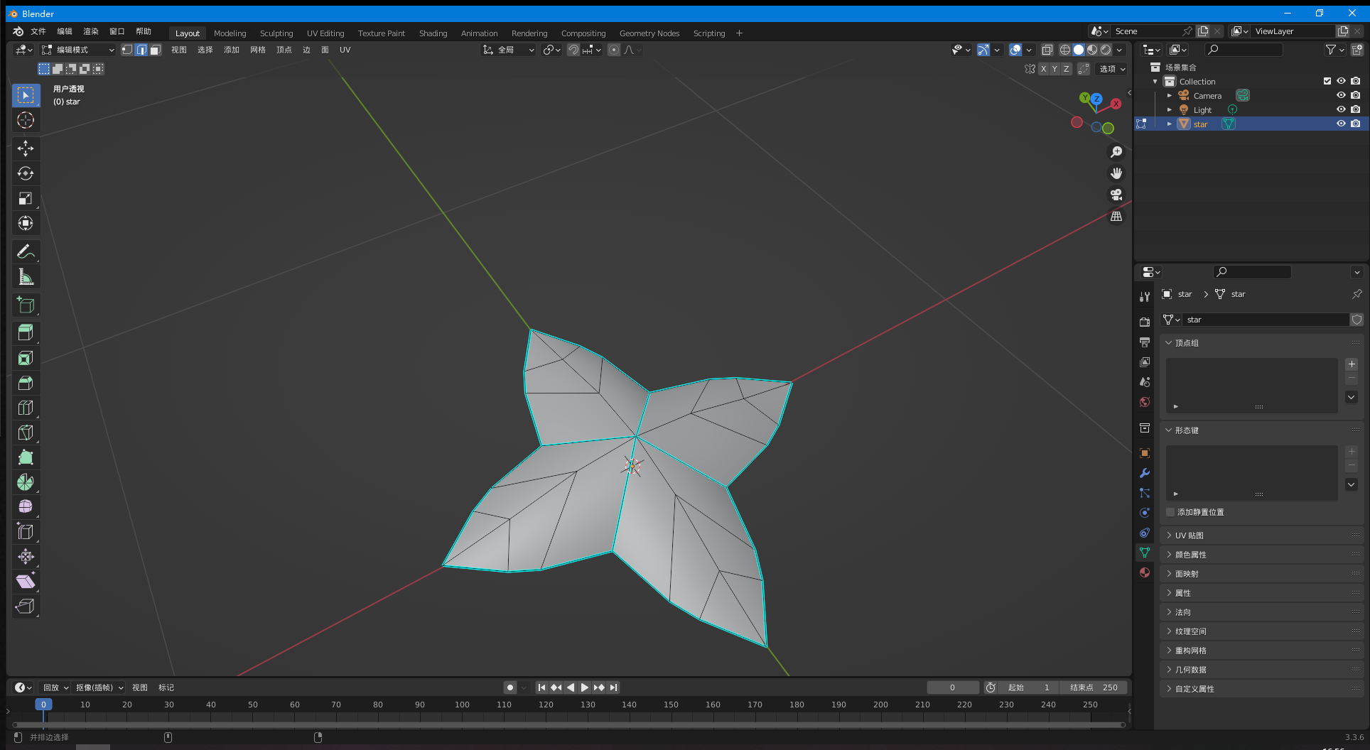Hide the Camera object in viewport
Screen dimensions: 1370x750
tap(1341, 95)
